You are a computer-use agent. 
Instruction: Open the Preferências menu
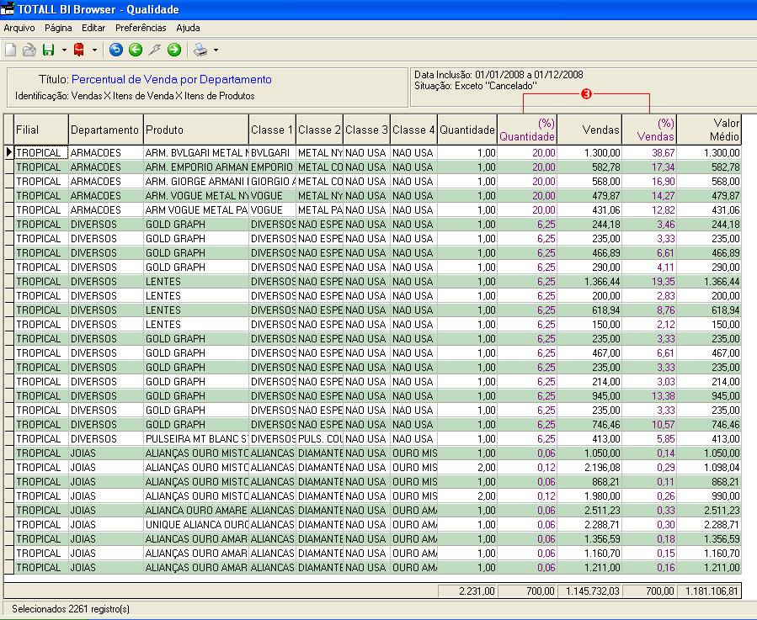click(141, 28)
